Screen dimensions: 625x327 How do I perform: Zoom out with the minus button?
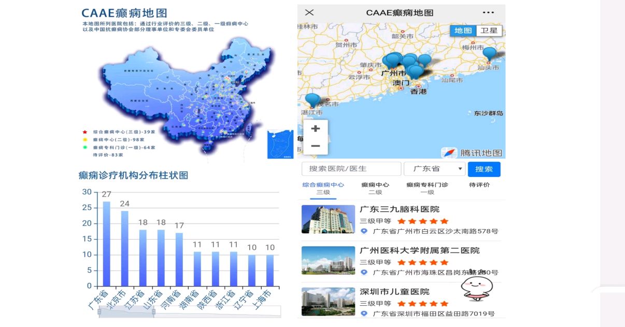click(315, 146)
